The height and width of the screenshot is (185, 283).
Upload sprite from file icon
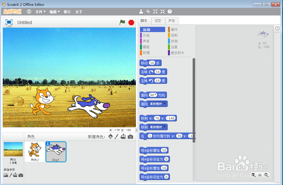pos(123,136)
